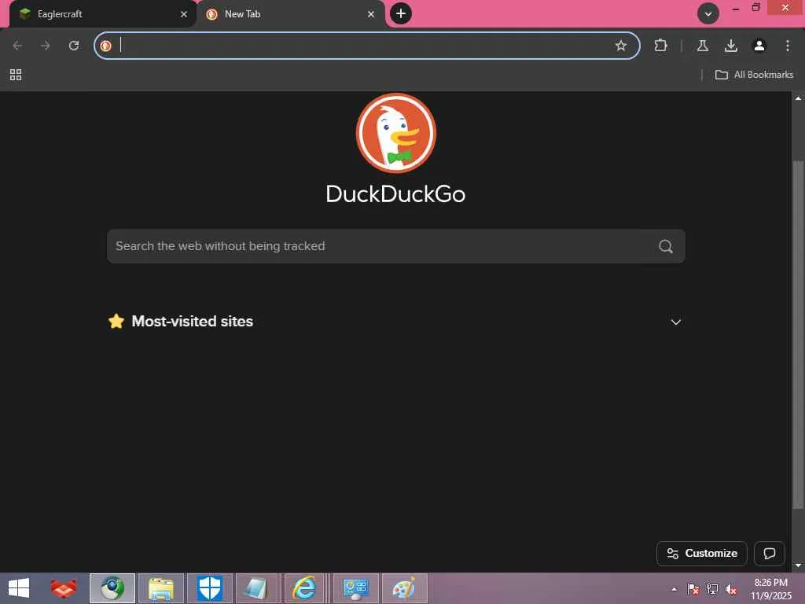Click the DuckDuckGo icon in address bar
The image size is (805, 604).
coord(106,46)
